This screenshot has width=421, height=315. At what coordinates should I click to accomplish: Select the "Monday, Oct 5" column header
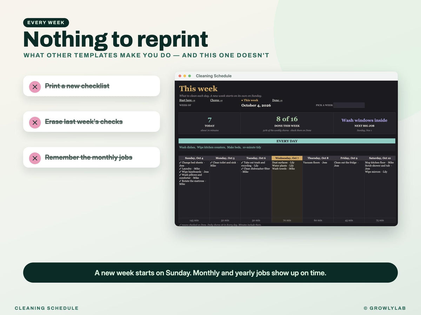coord(225,158)
